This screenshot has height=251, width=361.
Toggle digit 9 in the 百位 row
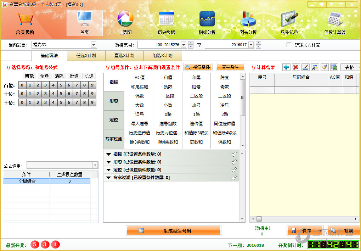tap(92, 85)
